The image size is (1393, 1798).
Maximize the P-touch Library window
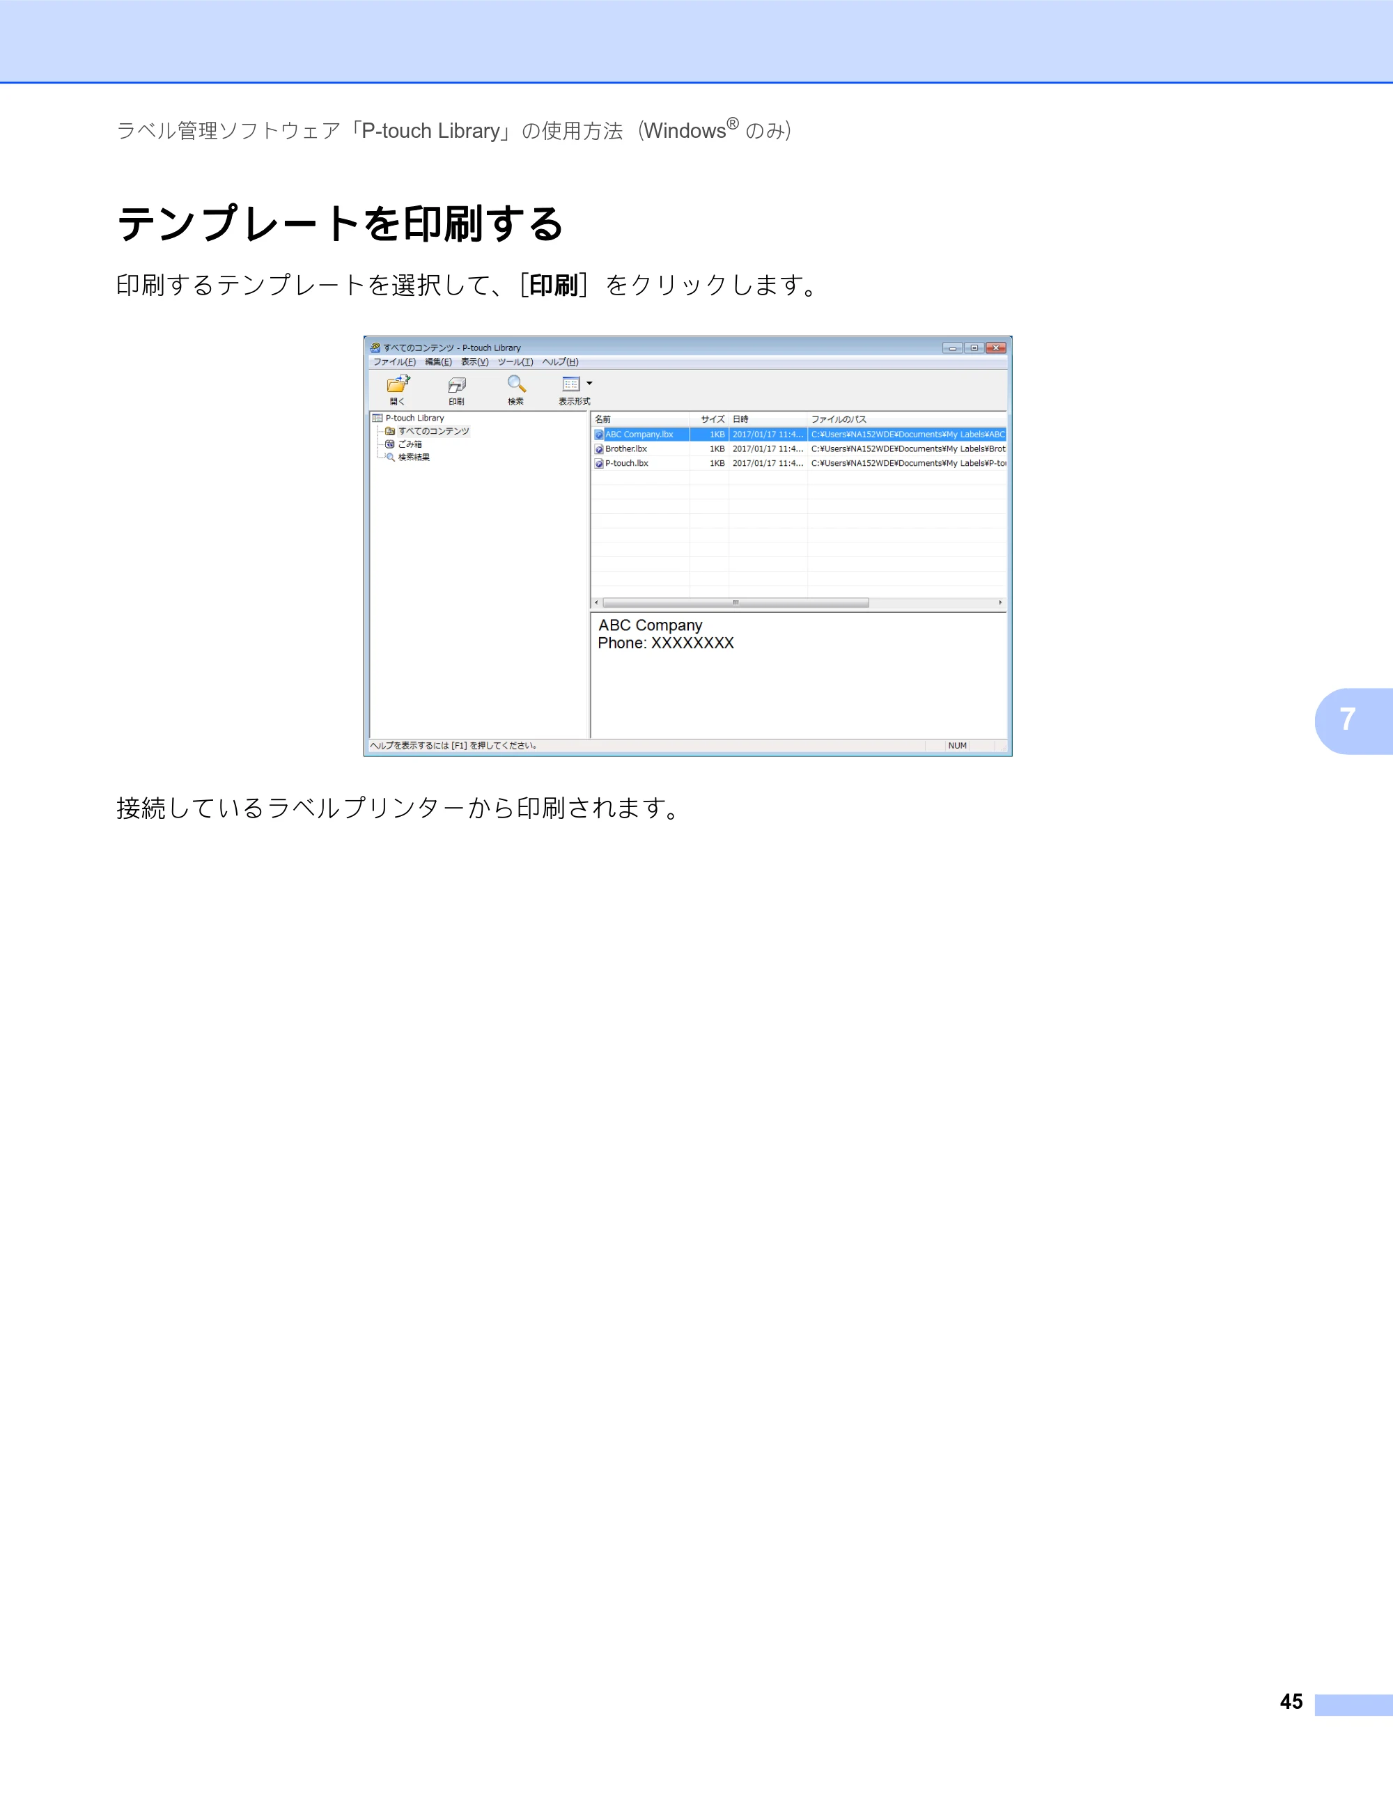(974, 348)
